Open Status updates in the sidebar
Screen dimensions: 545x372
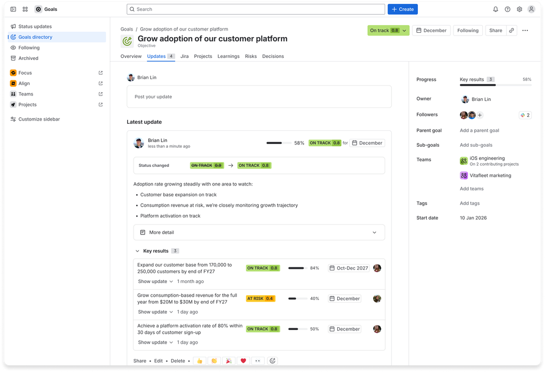(x=57, y=26)
